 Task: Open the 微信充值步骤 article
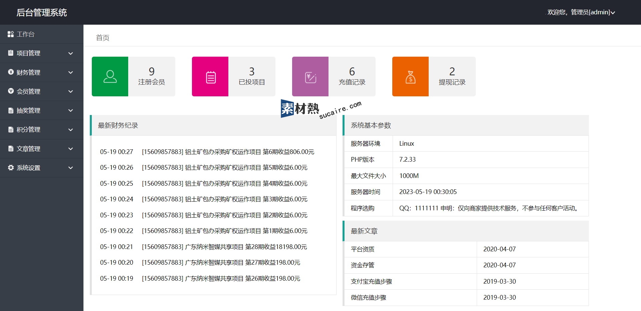coord(368,297)
